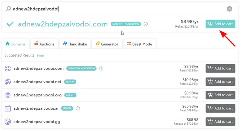Open the Handshake tab
Screen dimensions: 242x131
pyautogui.click(x=75, y=44)
